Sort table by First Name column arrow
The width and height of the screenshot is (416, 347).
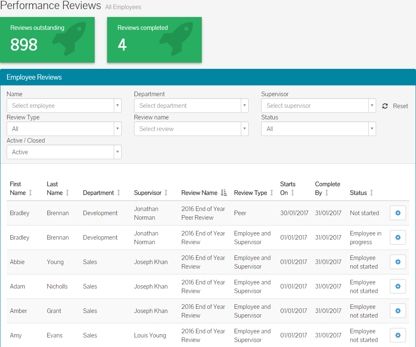point(30,193)
